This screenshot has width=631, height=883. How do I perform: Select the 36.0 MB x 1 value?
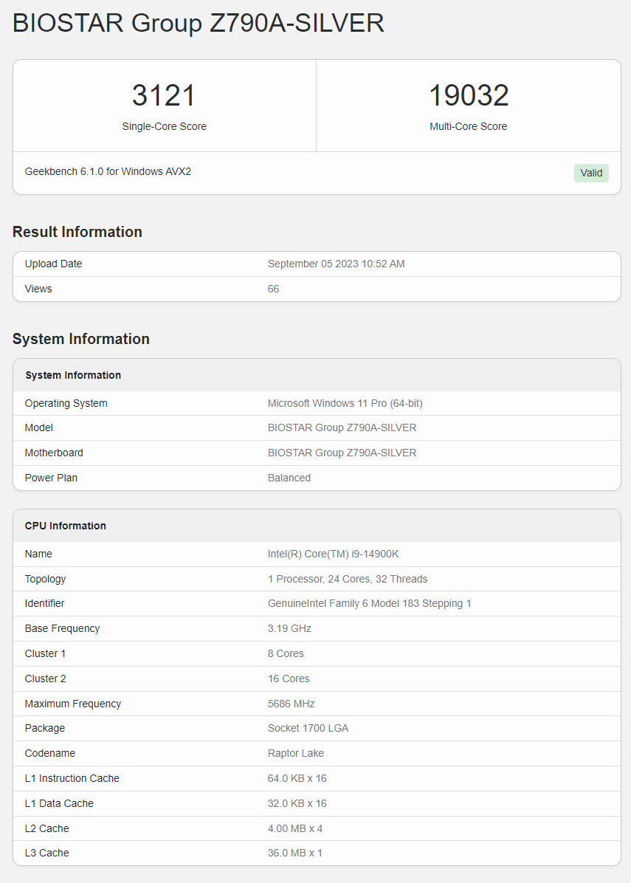pyautogui.click(x=295, y=853)
